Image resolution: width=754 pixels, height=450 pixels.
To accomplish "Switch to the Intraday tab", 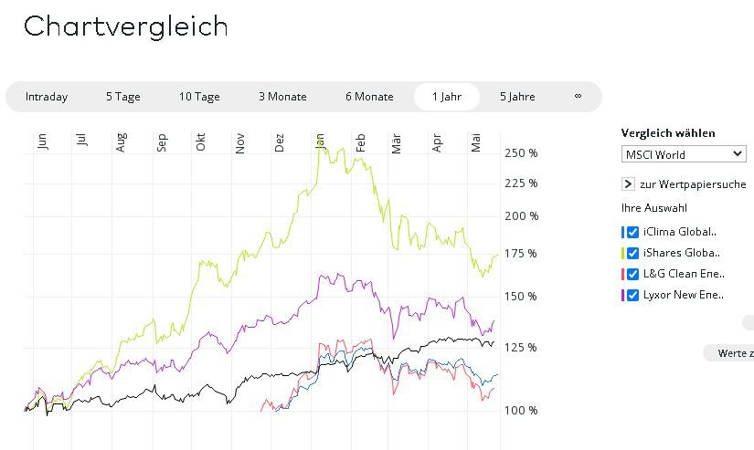I will (47, 97).
